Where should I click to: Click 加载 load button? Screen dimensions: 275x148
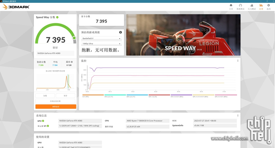(x=45, y=96)
